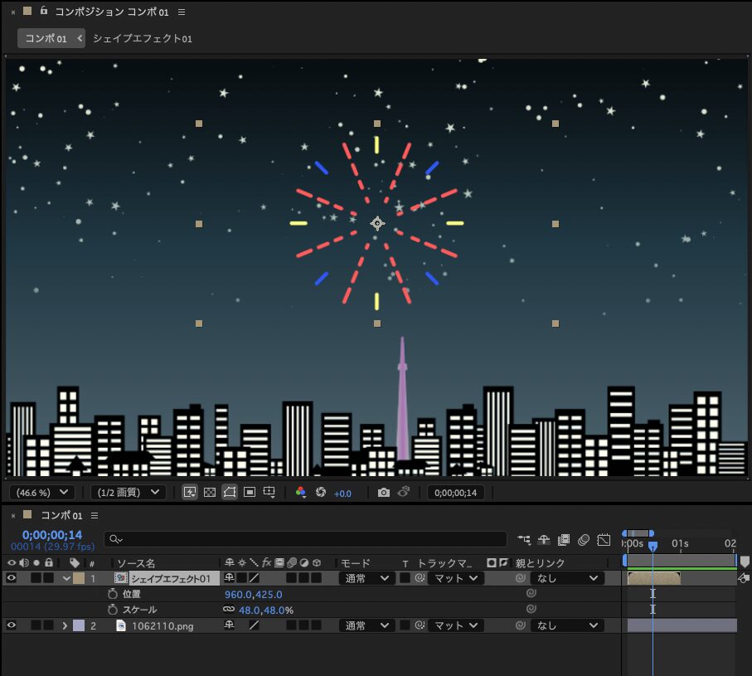Enable the frame blending timeline switch
The image size is (752, 676).
coord(564,540)
